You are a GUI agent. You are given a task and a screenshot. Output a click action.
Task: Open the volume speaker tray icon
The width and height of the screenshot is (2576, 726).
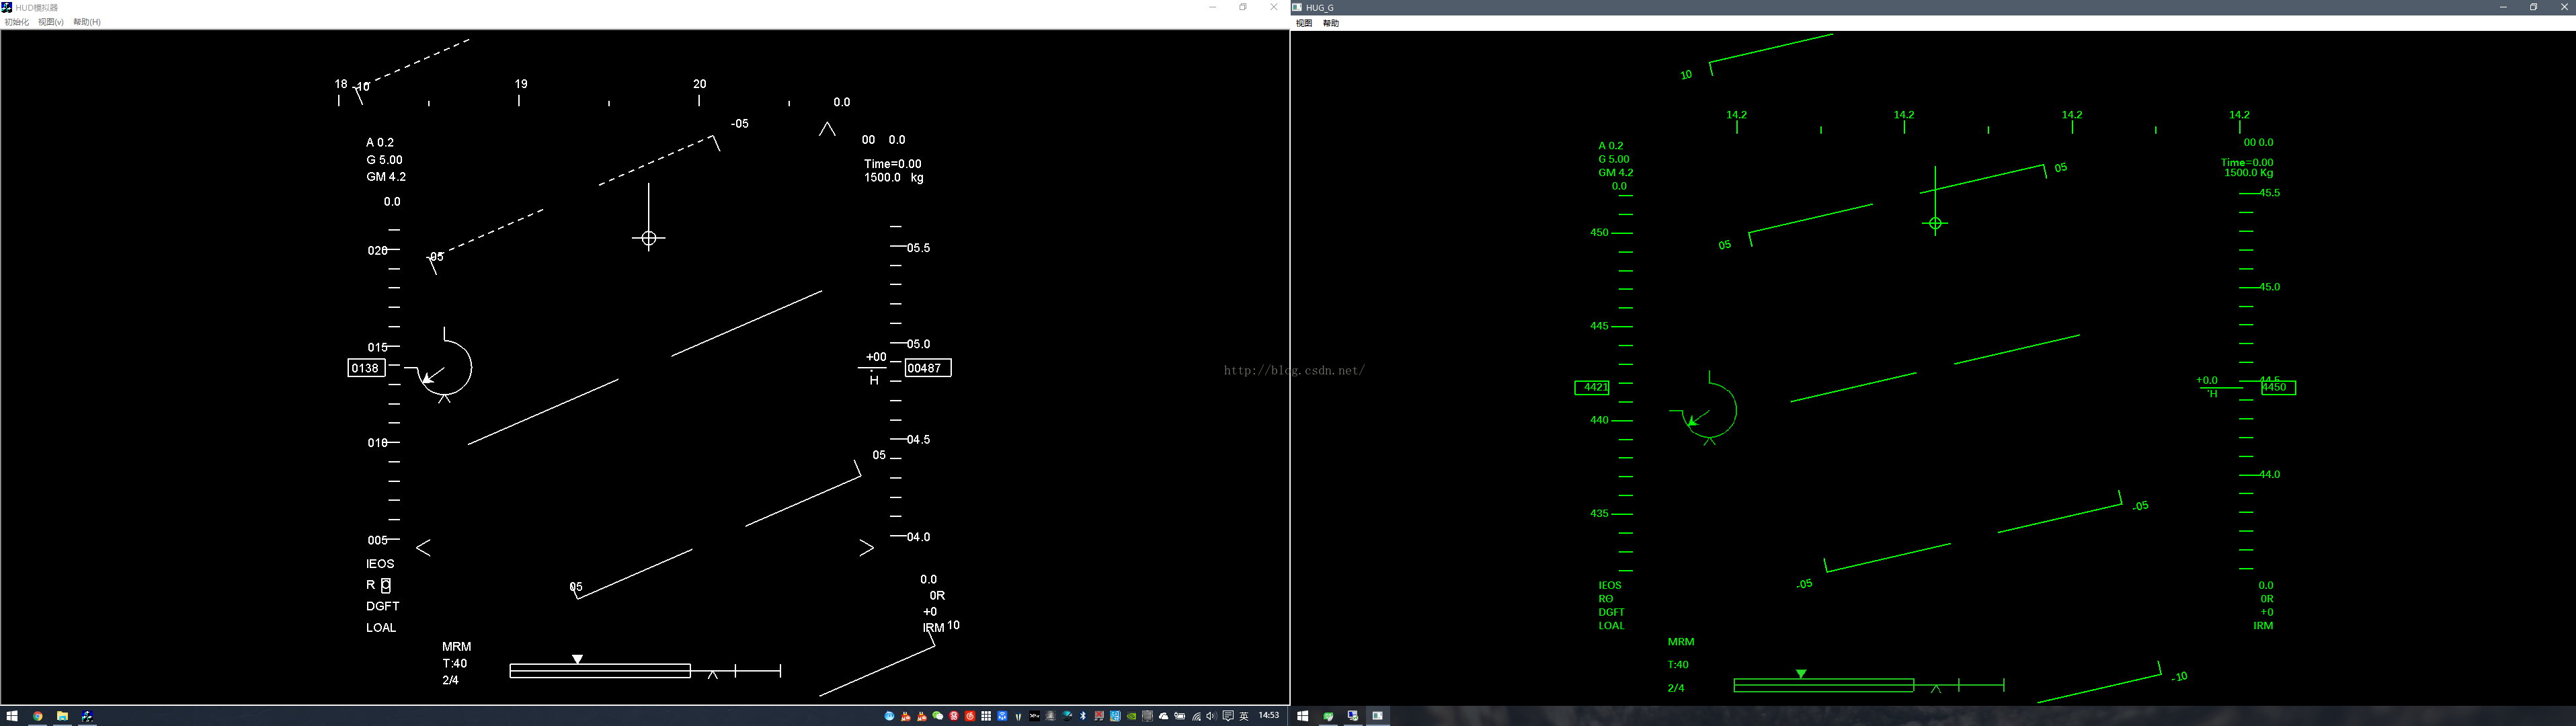point(1212,716)
